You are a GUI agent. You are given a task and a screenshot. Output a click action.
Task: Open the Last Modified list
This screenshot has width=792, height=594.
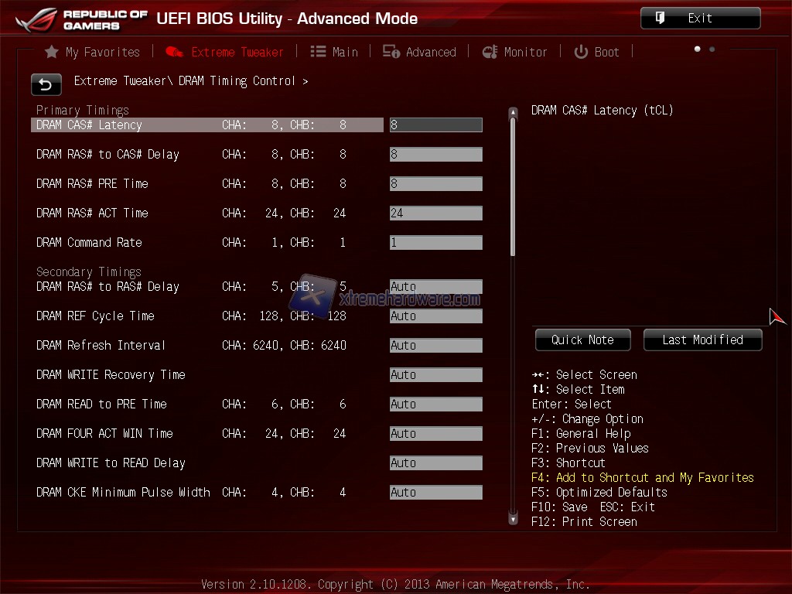click(x=702, y=340)
